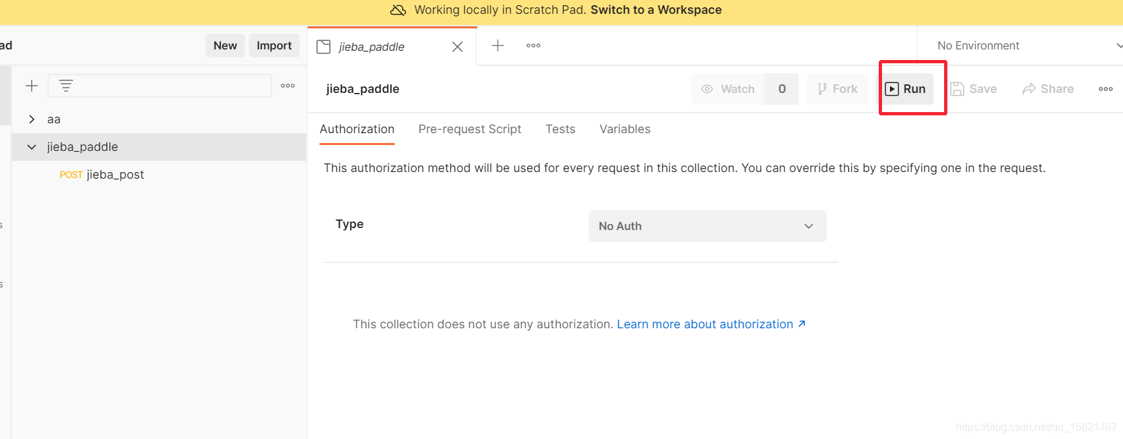
Task: Switch to the Authorization tab
Action: pyautogui.click(x=357, y=129)
